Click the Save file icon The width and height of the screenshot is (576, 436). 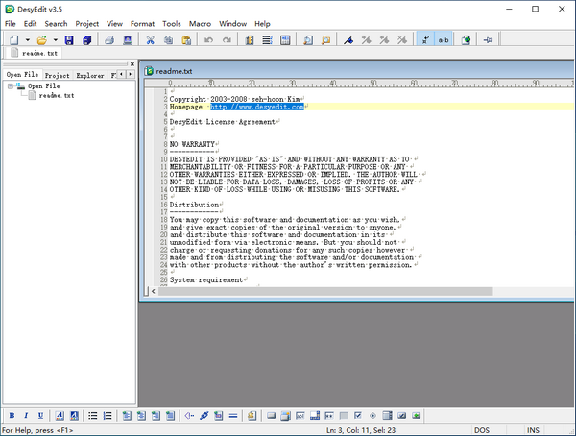(69, 40)
